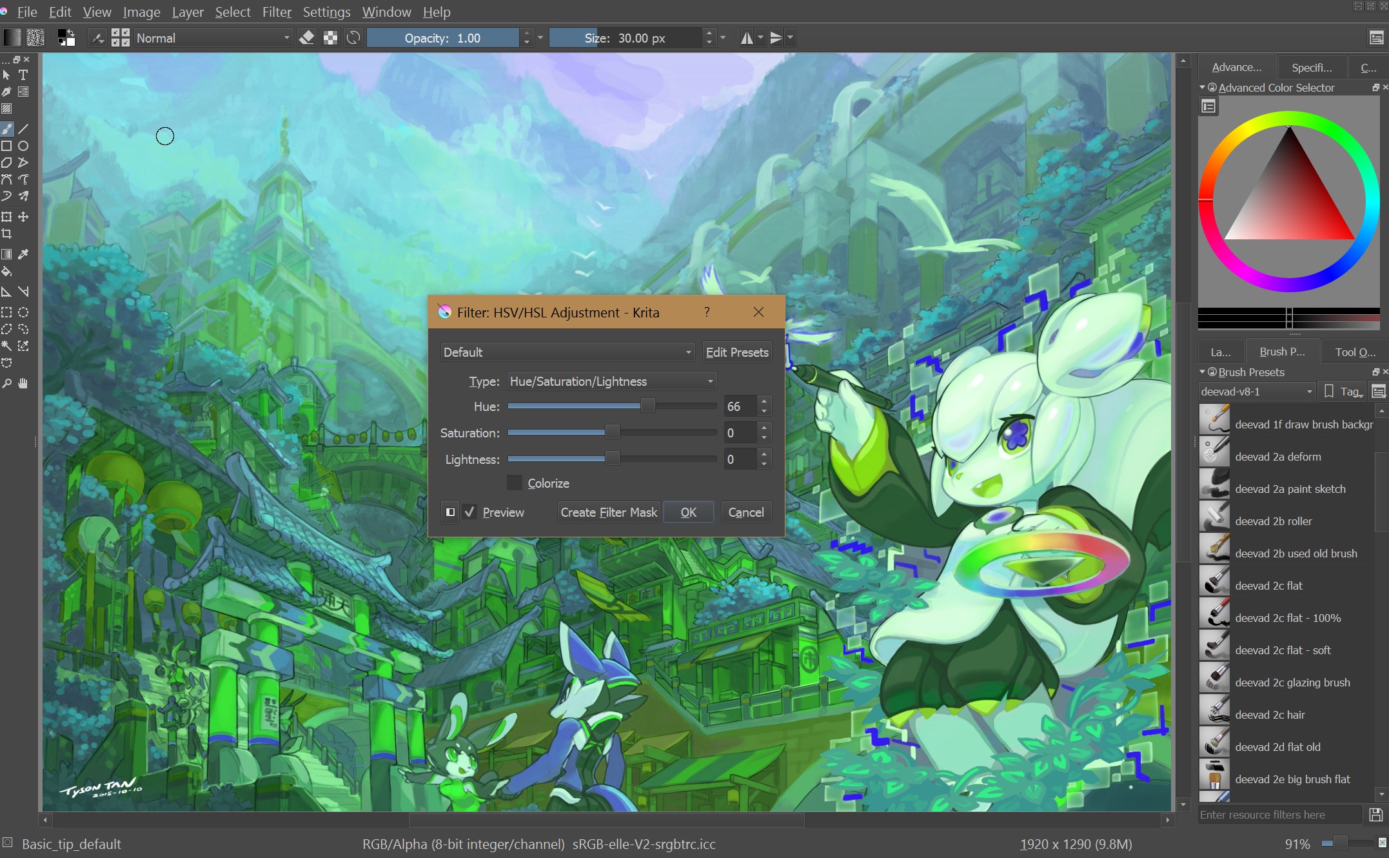Switch to the Specifi... color selector tab
Viewport: 1389px width, 858px height.
tap(1312, 67)
